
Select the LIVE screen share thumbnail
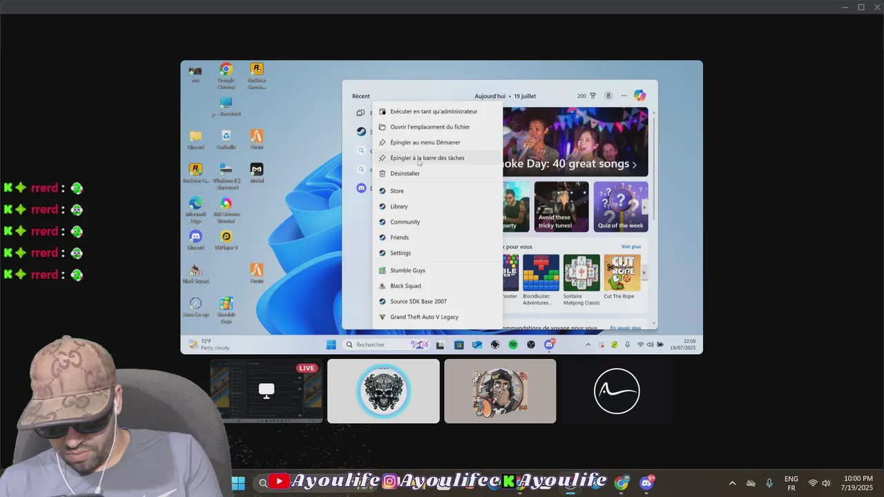pyautogui.click(x=266, y=391)
